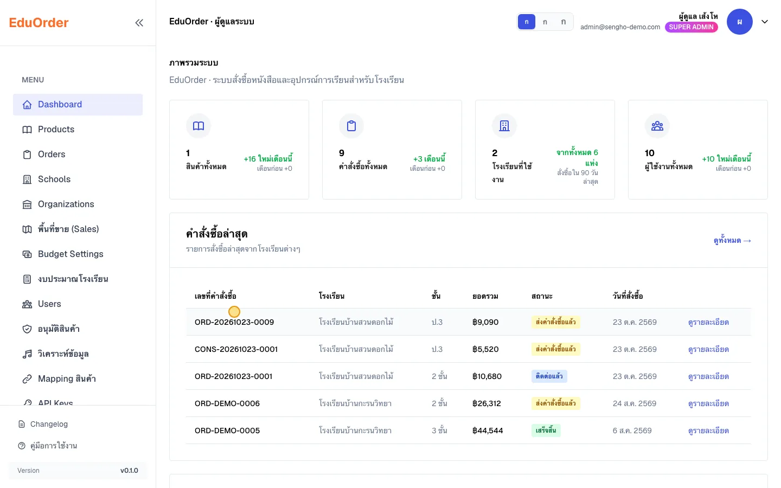The width and height of the screenshot is (781, 488).
Task: Click the Orders clipboard icon in sidebar
Action: [x=27, y=155]
